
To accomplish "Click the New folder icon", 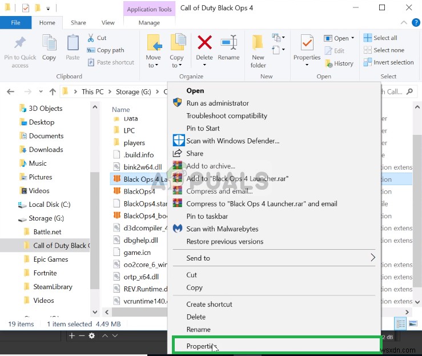I will pos(258,42).
